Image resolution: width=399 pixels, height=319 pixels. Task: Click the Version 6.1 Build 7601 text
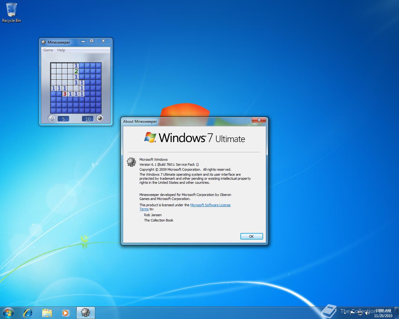pyautogui.click(x=169, y=164)
